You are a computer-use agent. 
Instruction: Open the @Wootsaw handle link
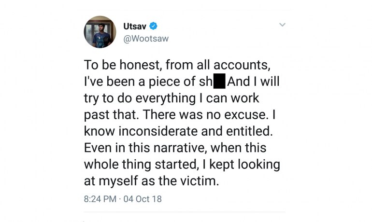point(146,39)
